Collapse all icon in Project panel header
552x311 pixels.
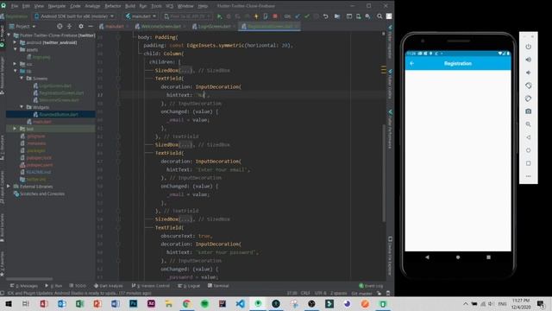click(x=69, y=26)
